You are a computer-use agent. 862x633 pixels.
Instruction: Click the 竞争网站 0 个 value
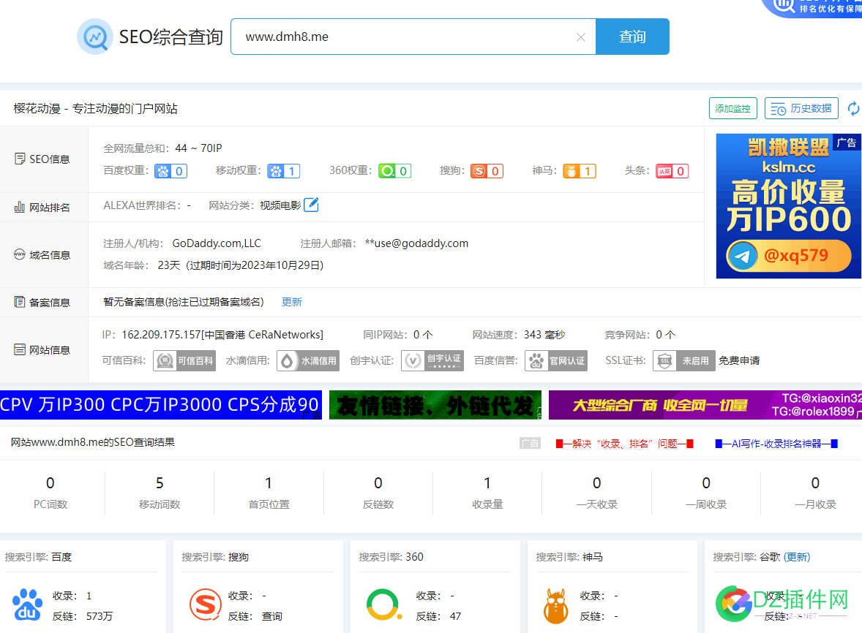click(x=665, y=334)
